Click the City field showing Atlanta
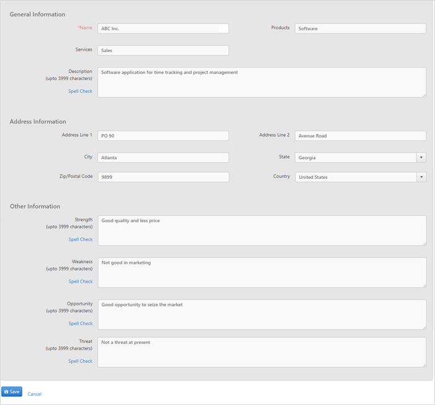The height and width of the screenshot is (405, 435). (163, 157)
